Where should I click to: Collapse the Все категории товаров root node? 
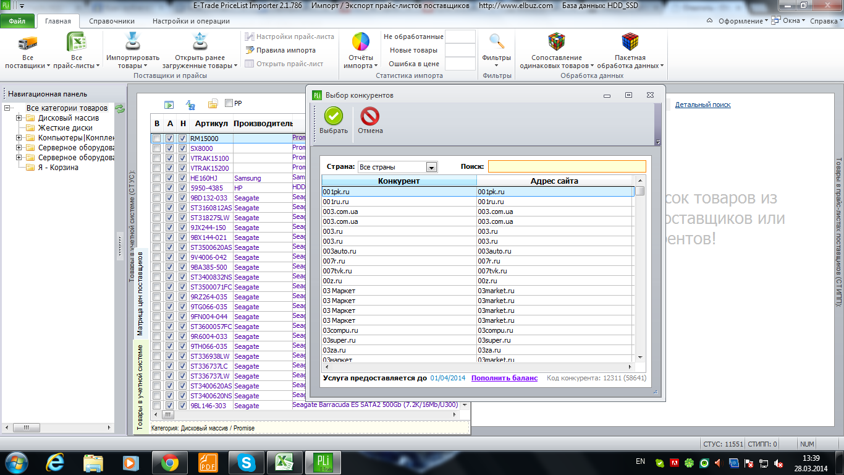pyautogui.click(x=7, y=108)
